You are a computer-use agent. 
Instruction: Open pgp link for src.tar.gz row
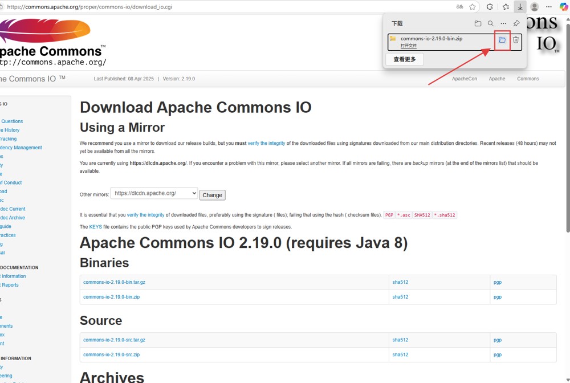[x=497, y=340]
